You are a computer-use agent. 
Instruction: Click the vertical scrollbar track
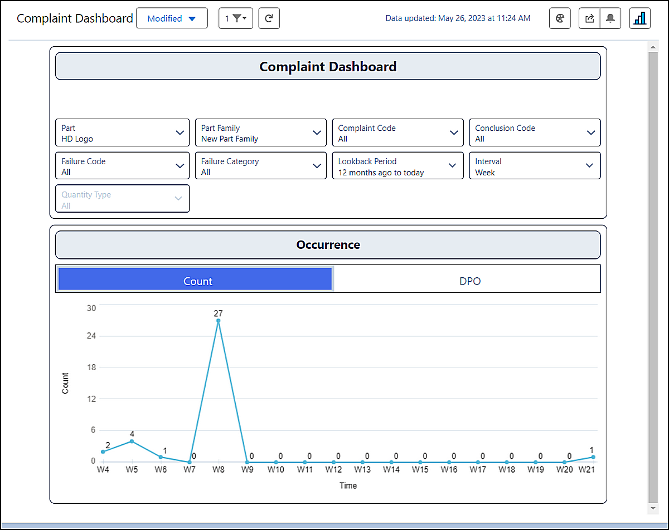tap(653, 278)
